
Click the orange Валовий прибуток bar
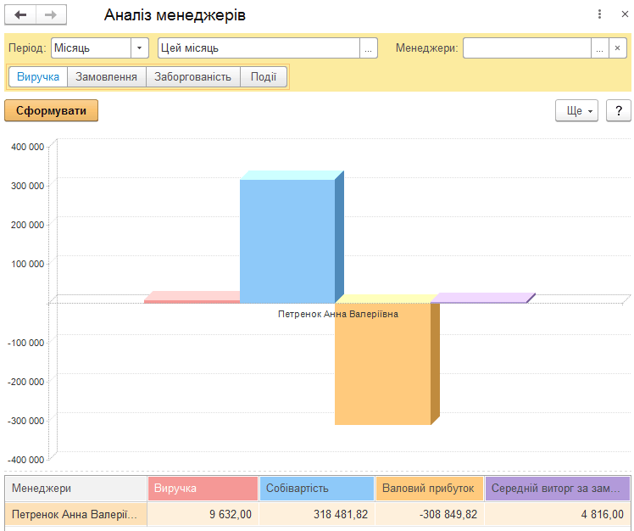point(383,364)
